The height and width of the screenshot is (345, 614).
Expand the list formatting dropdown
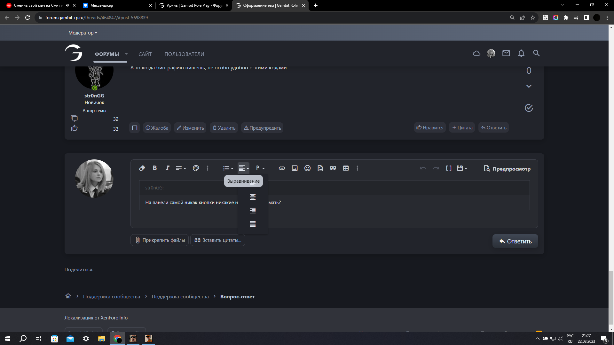pos(228,168)
